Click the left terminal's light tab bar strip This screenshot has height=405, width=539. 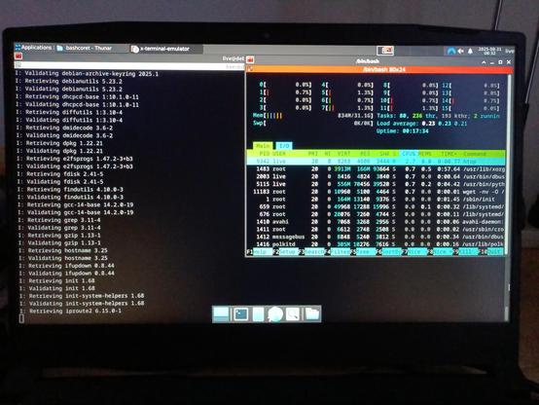[x=129, y=66]
